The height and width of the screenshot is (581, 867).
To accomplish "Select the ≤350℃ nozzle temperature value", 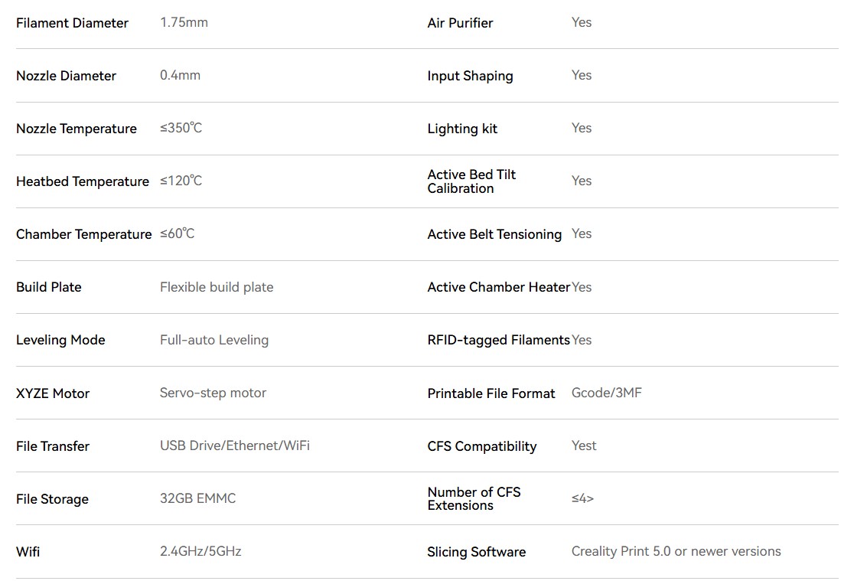I will point(181,129).
